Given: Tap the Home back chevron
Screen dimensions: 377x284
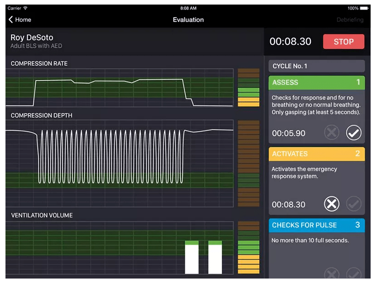Looking at the screenshot, I should 11,20.
